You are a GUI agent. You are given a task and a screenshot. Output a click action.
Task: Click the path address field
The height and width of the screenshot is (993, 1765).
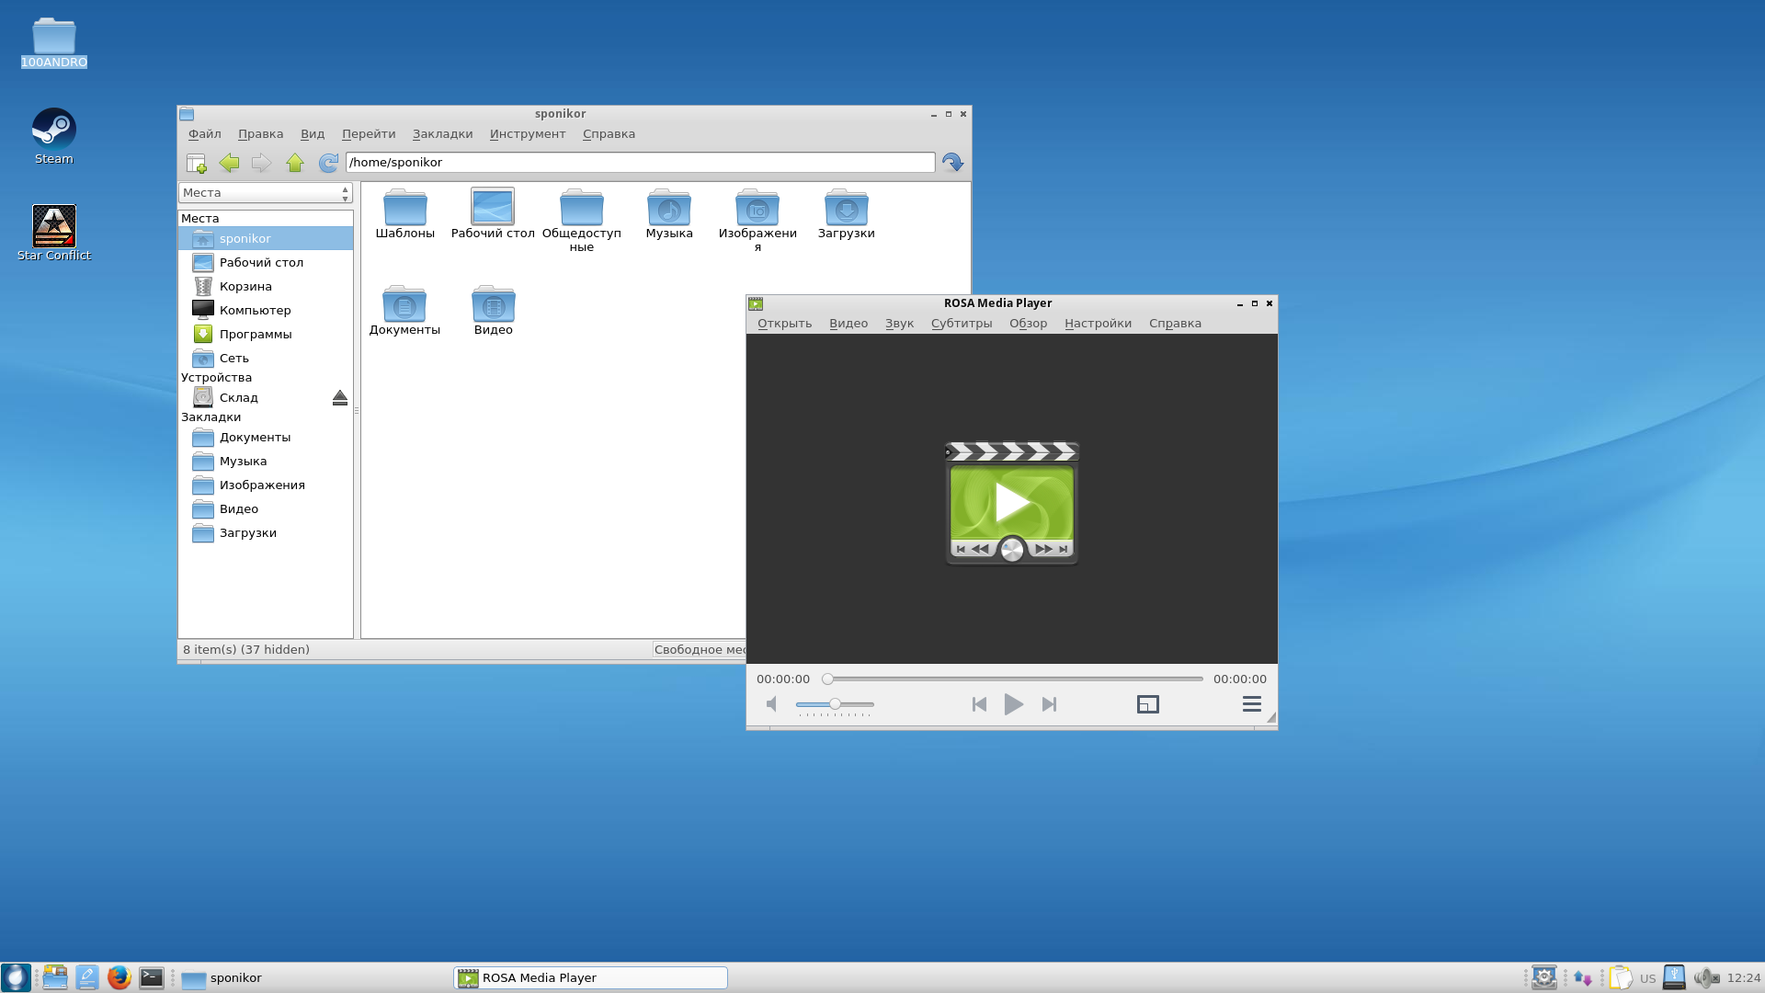coord(640,163)
